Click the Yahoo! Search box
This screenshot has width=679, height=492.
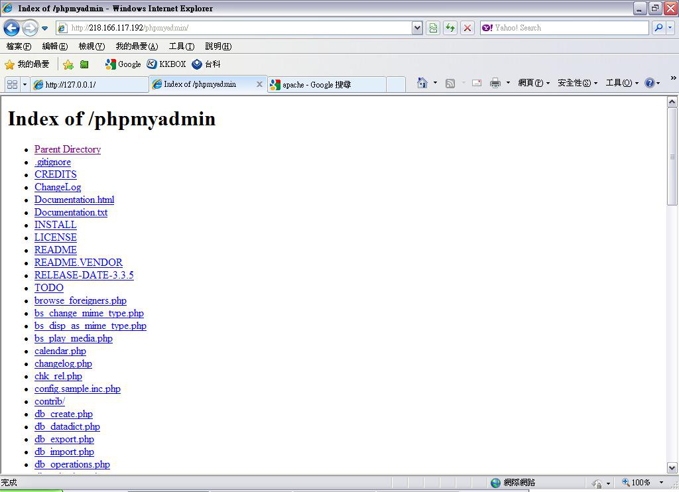[x=565, y=28]
